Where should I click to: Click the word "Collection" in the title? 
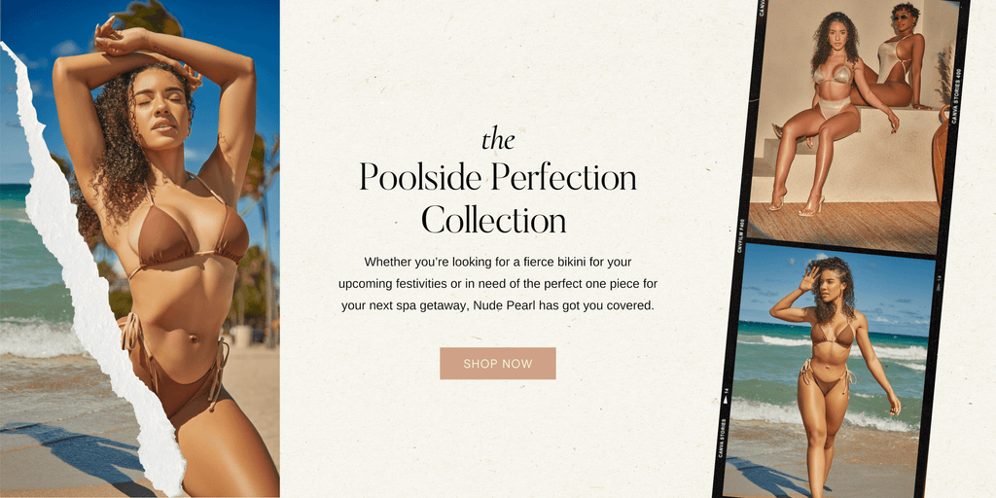pyautogui.click(x=493, y=220)
